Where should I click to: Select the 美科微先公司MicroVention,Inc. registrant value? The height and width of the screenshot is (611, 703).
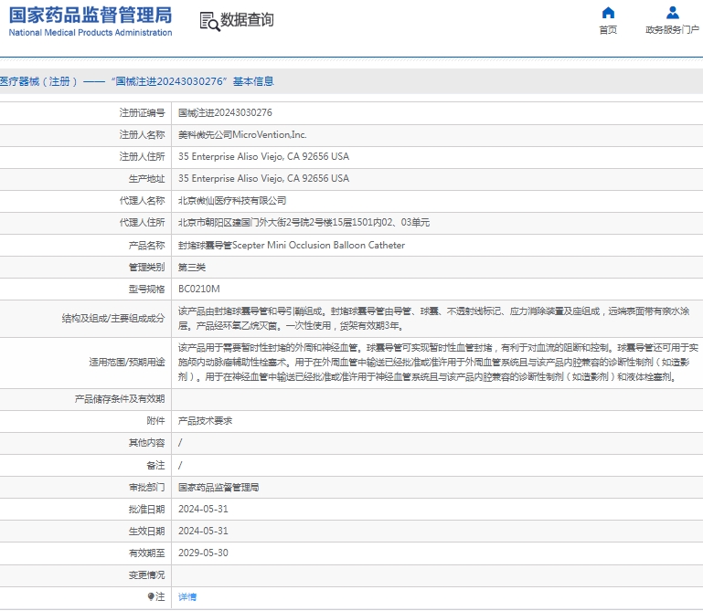click(242, 135)
